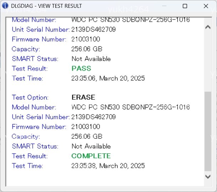
Task: Click the vertical scrollbar thumb
Action: pos(208,131)
